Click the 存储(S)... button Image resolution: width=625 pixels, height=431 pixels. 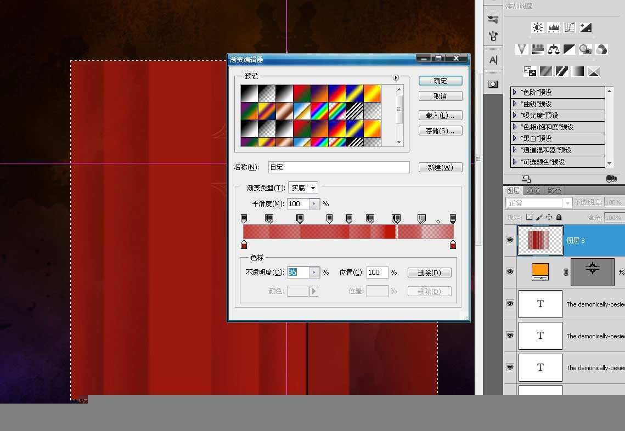[441, 131]
